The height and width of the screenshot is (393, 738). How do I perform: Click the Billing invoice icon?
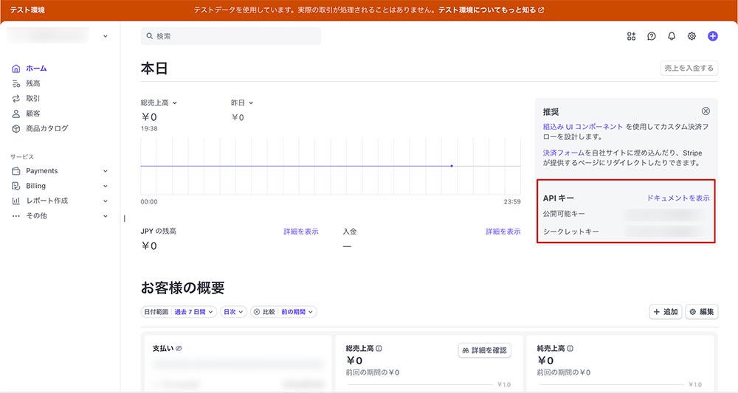[16, 186]
